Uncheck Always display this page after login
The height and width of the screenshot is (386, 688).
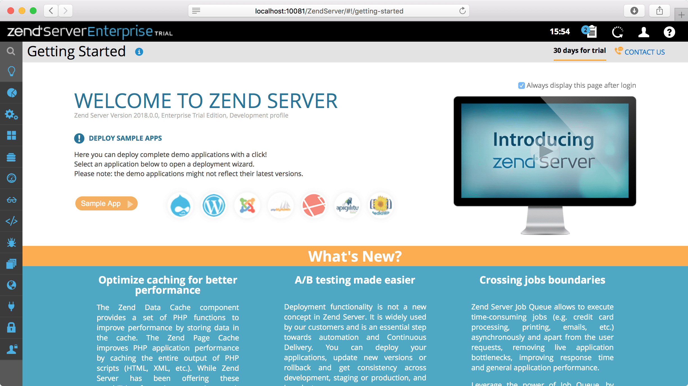pyautogui.click(x=521, y=86)
